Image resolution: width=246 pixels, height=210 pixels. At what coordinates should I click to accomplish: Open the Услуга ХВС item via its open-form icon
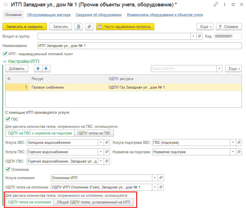pyautogui.click(x=107, y=142)
